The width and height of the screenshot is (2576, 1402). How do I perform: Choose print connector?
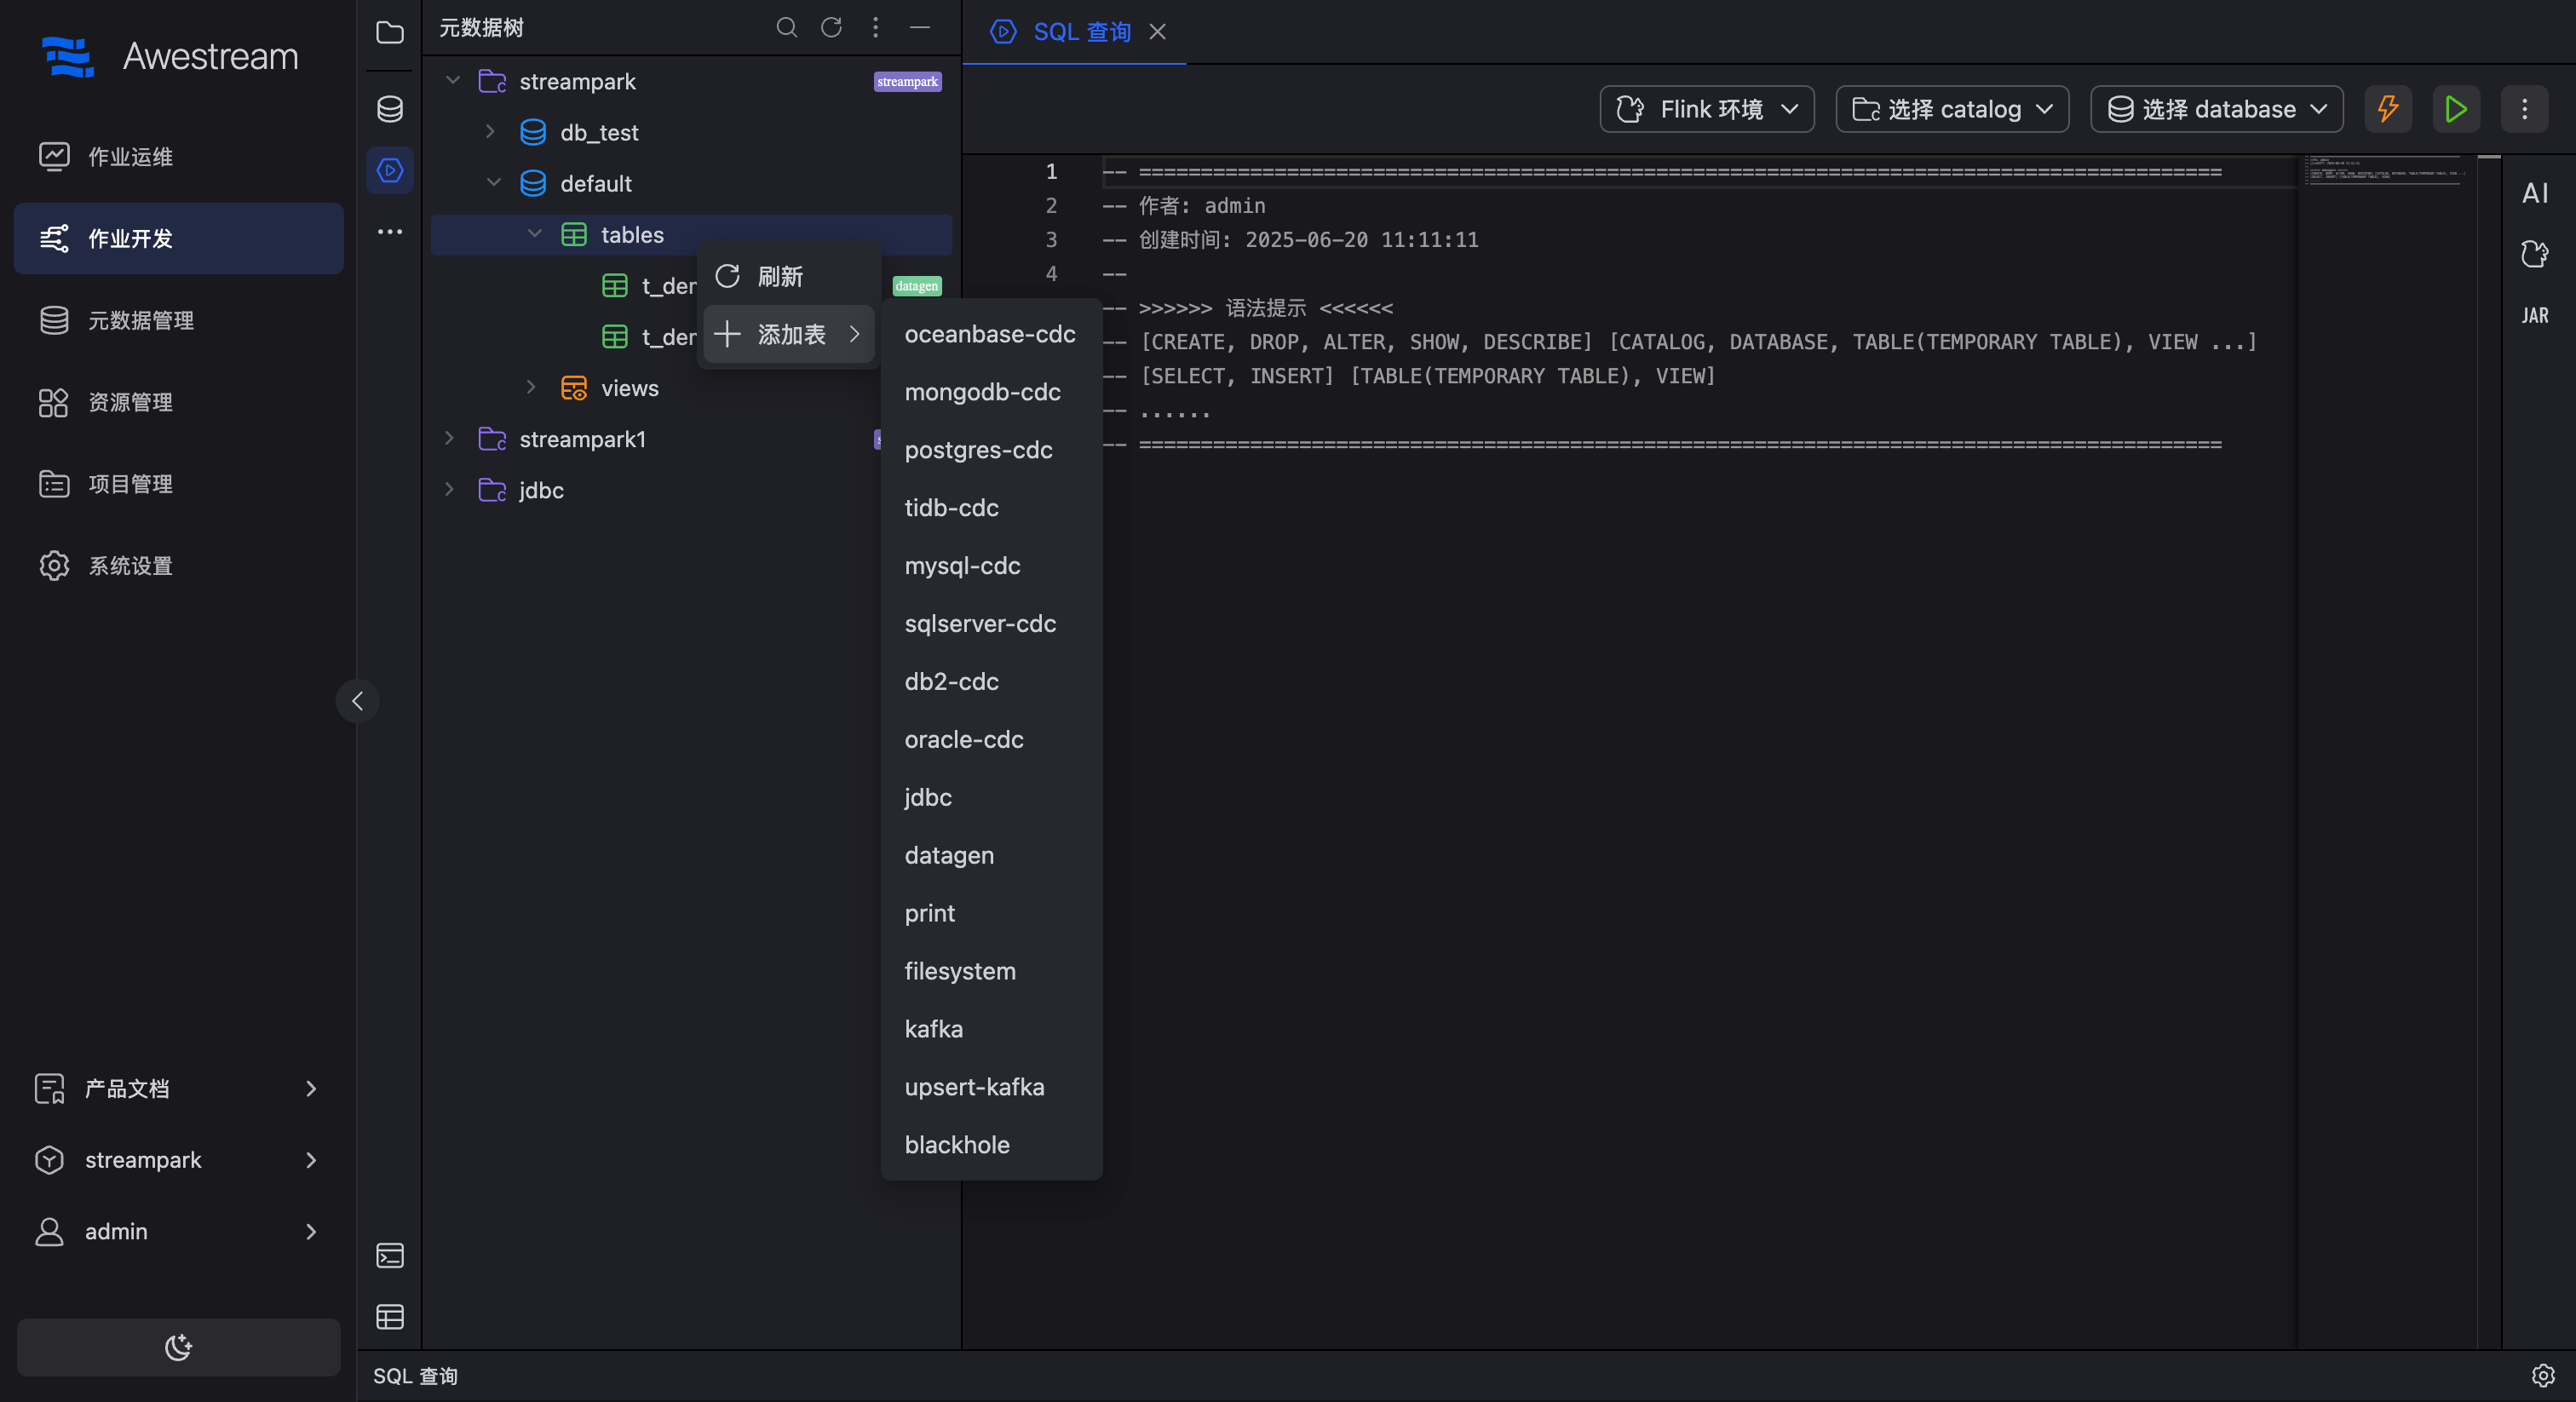(x=991, y=914)
